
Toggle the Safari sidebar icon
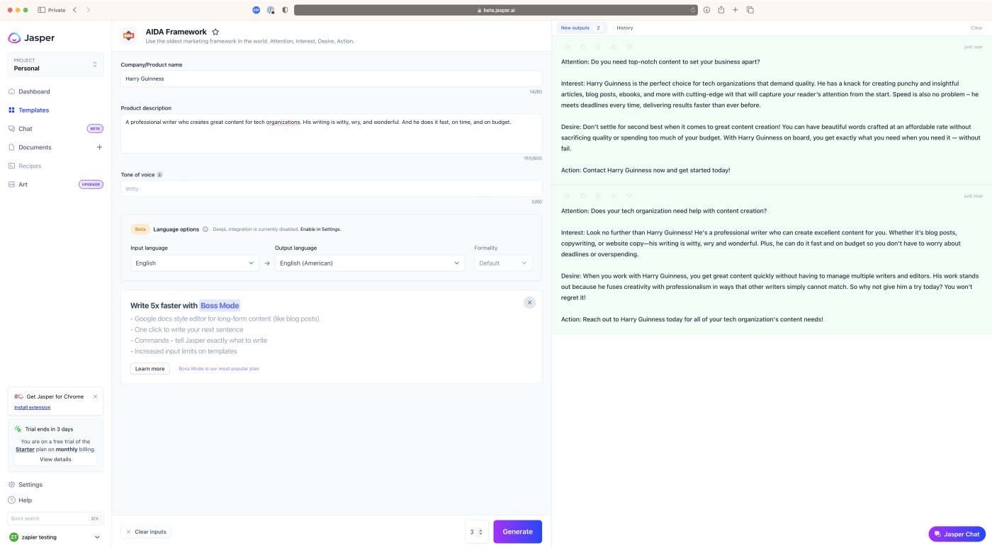(42, 10)
